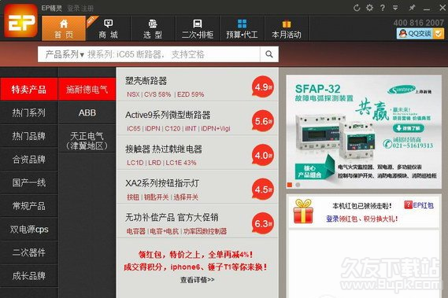Open settings gear icon
Image resolution: width=448 pixels, height=298 pixels.
point(370,8)
